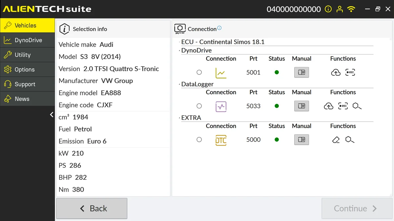Click the EXTRA hexagon search function icon
The image size is (394, 221).
(x=350, y=140)
